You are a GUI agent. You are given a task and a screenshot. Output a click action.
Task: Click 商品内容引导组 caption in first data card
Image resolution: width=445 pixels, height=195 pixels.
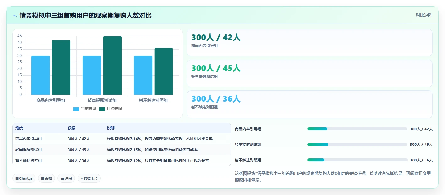pos(204,45)
